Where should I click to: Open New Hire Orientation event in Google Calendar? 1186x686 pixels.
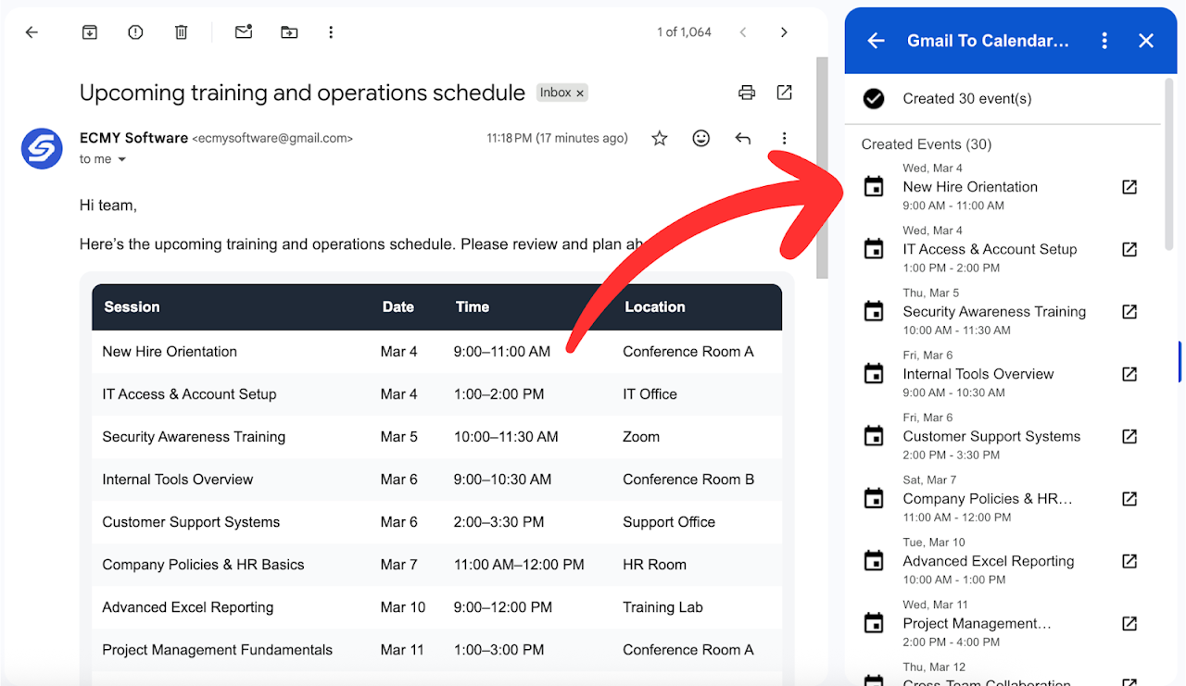pyautogui.click(x=1129, y=186)
